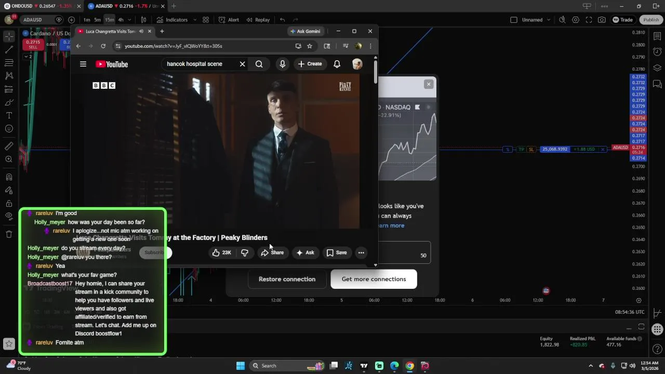665x374 pixels.
Task: Open the candlestick chart type selector
Action: click(x=143, y=20)
